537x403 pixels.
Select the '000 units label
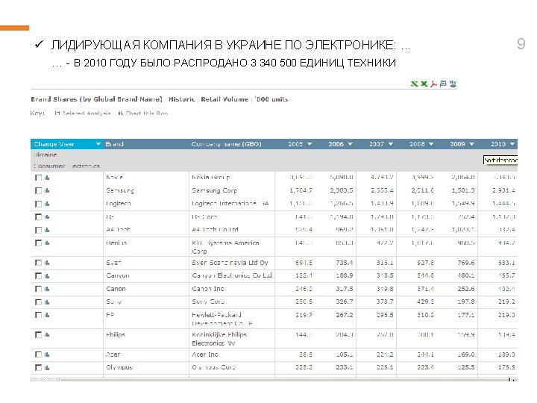[271, 99]
